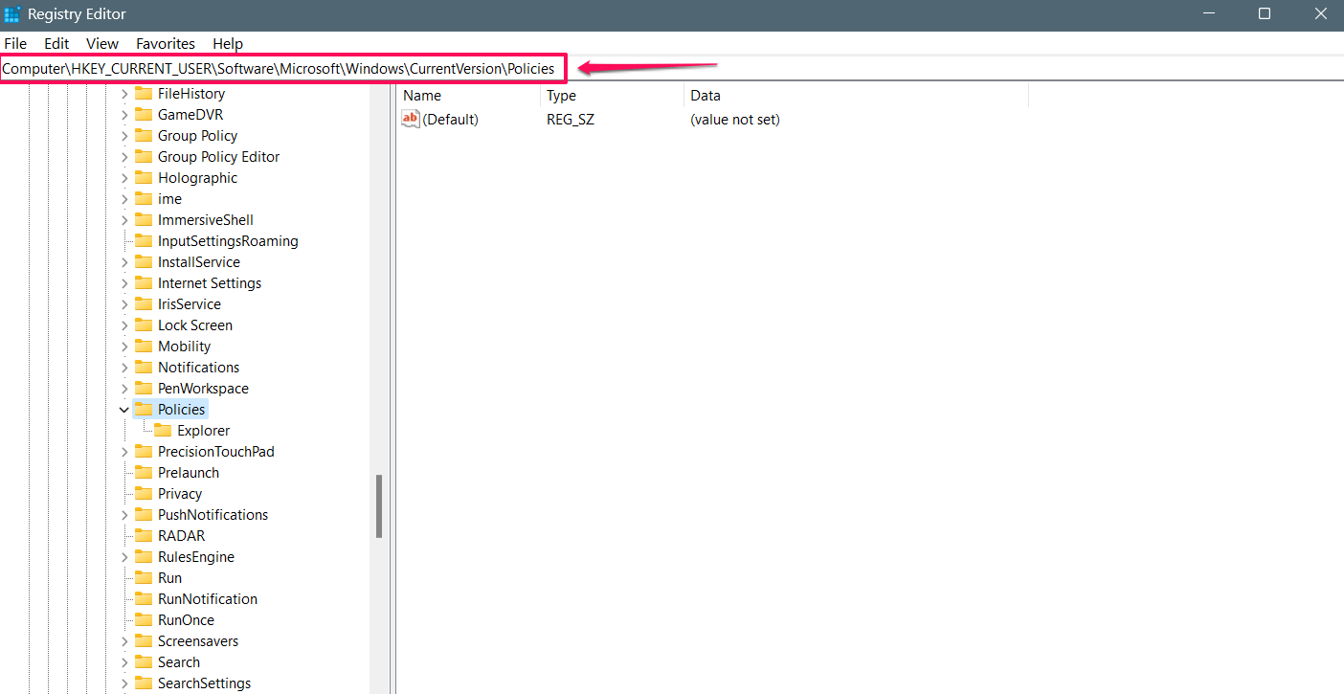Expand the Screensavers key
Screen dimensions: 1344x694
pos(124,641)
